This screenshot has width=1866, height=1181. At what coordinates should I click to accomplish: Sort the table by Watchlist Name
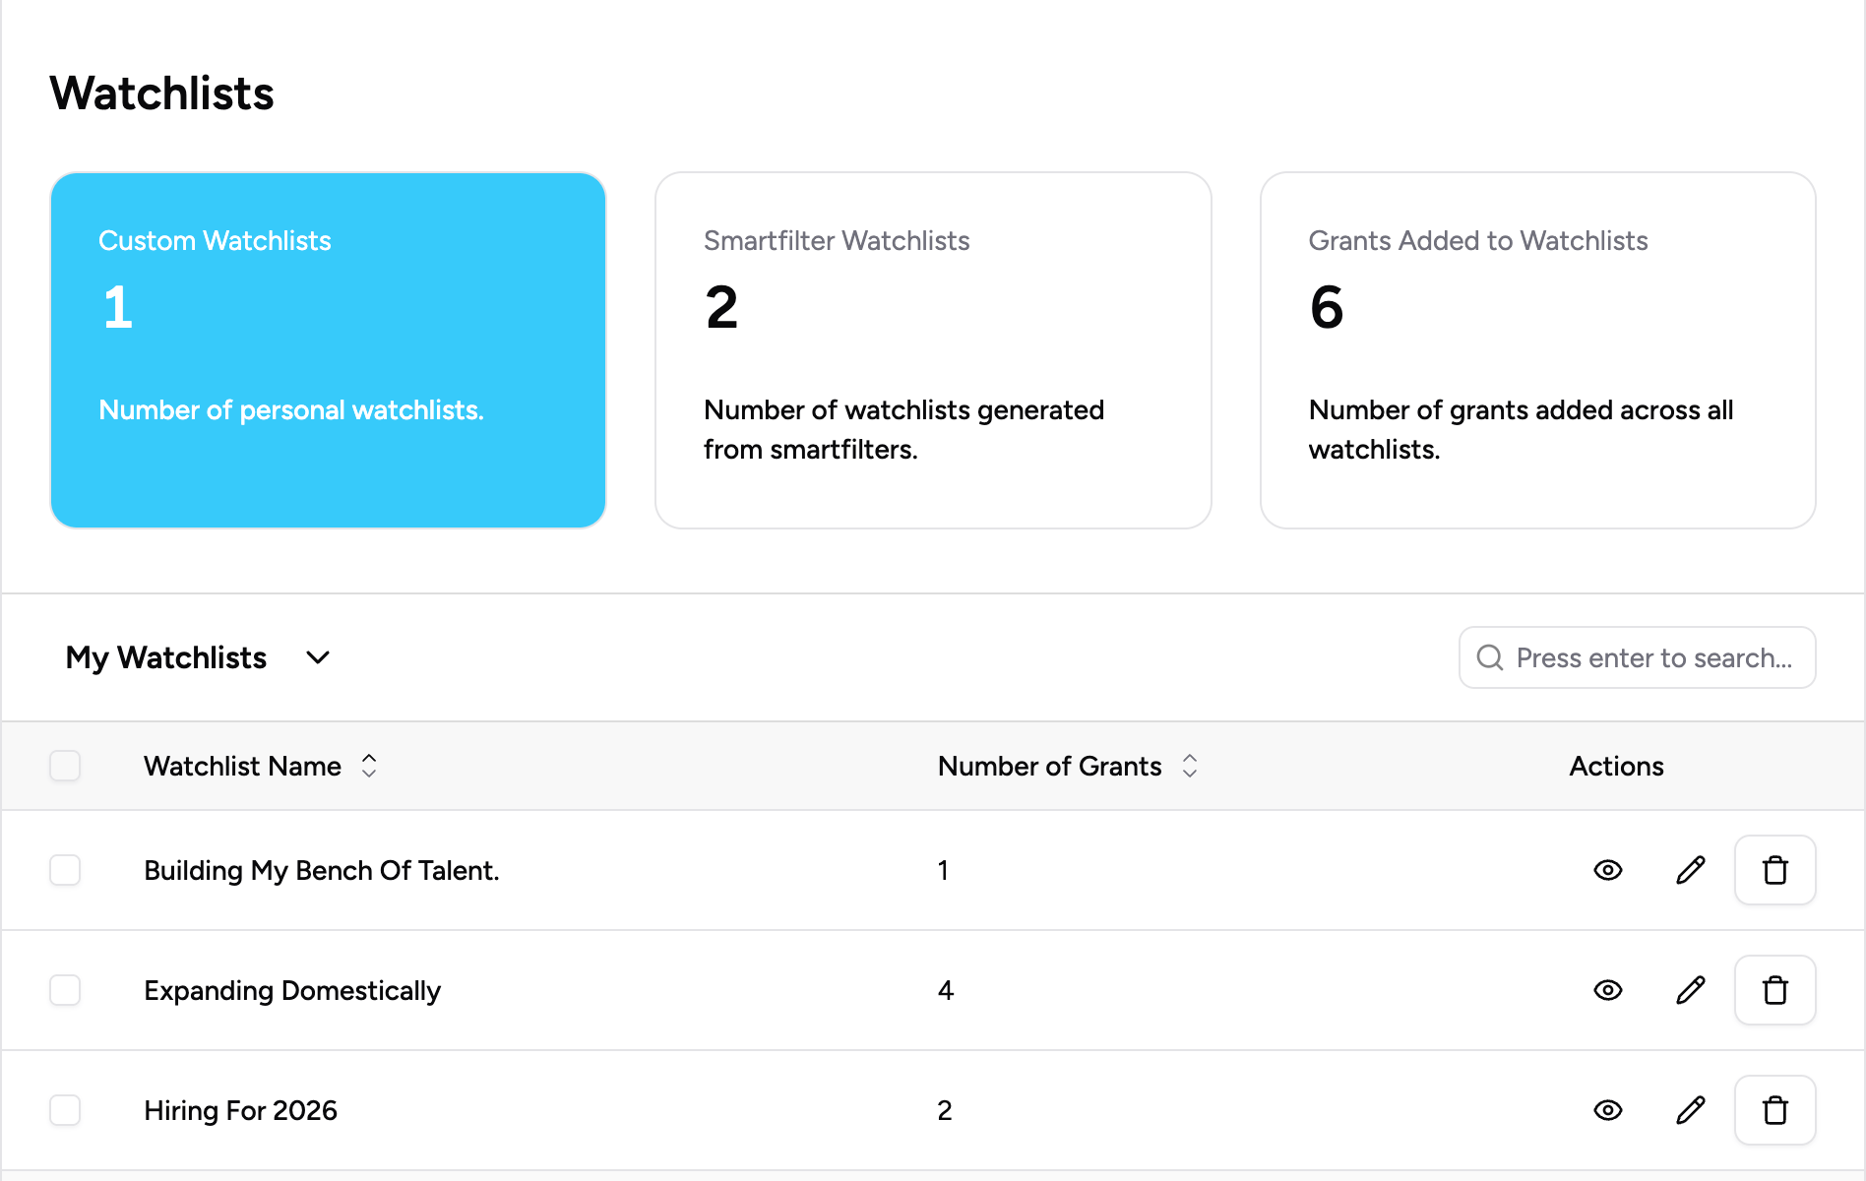point(369,766)
